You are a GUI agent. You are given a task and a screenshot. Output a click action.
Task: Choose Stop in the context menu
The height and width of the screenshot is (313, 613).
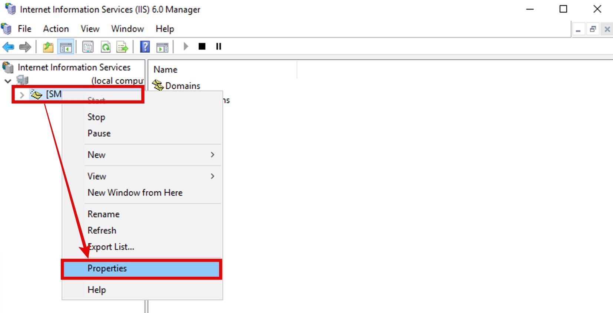point(142,117)
